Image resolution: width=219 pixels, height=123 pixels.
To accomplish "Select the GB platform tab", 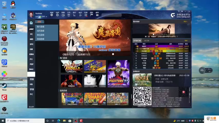I will (31, 49).
